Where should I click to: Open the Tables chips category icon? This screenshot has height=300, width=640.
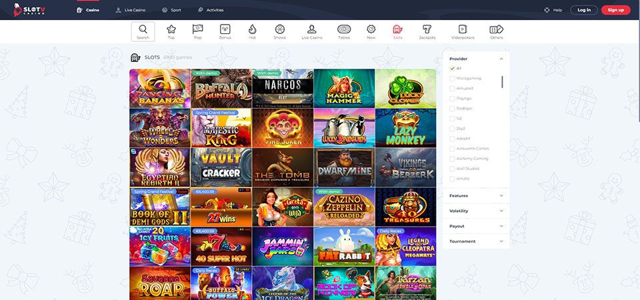(344, 29)
